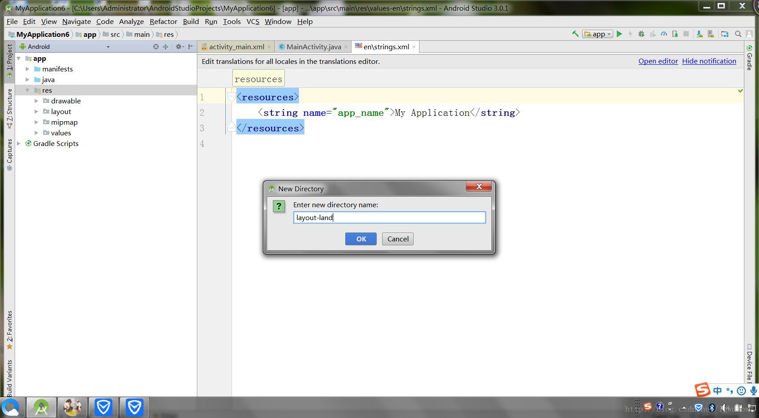Screen dimensions: 759x418
Task: Attach debugger to Android process
Action: (675, 34)
